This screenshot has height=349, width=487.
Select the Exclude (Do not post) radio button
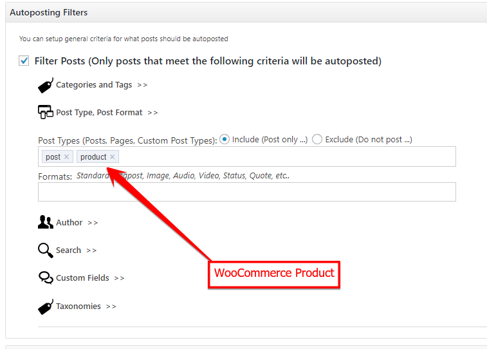[317, 139]
